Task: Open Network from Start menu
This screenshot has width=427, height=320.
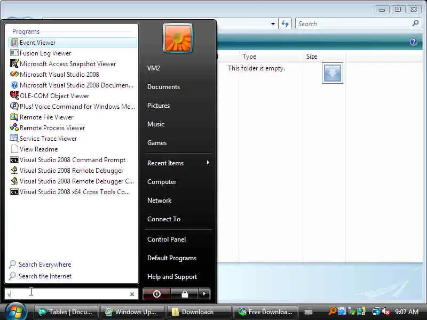Action: pyautogui.click(x=159, y=201)
